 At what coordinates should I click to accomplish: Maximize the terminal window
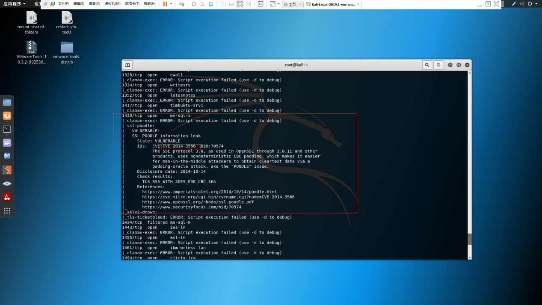(459, 65)
